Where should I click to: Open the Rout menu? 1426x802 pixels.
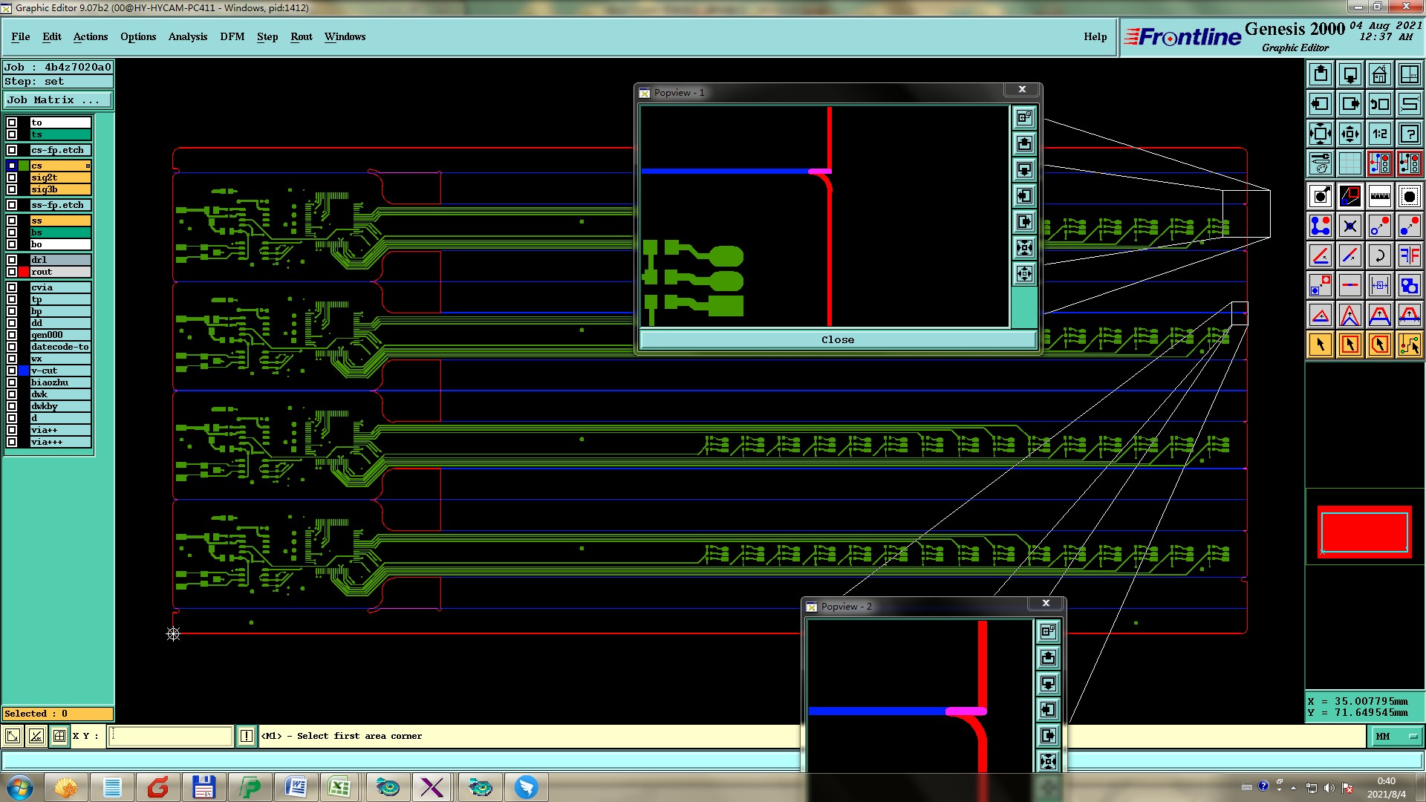[302, 36]
